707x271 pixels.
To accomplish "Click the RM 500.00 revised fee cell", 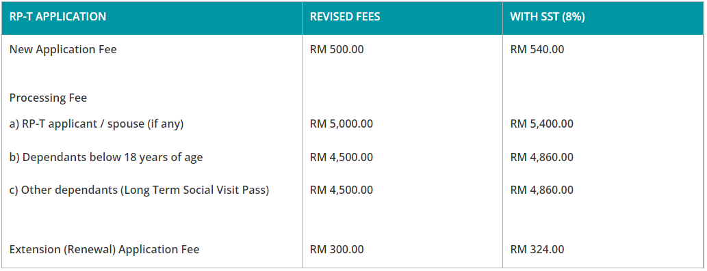I will coord(337,49).
